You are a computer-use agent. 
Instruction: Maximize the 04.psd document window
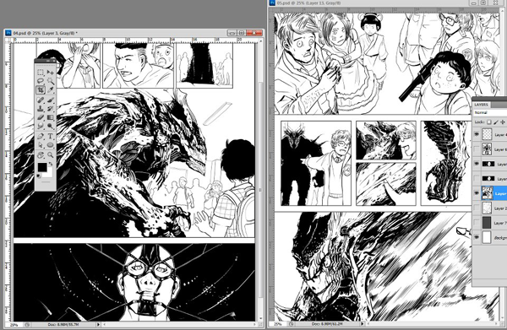(x=242, y=33)
